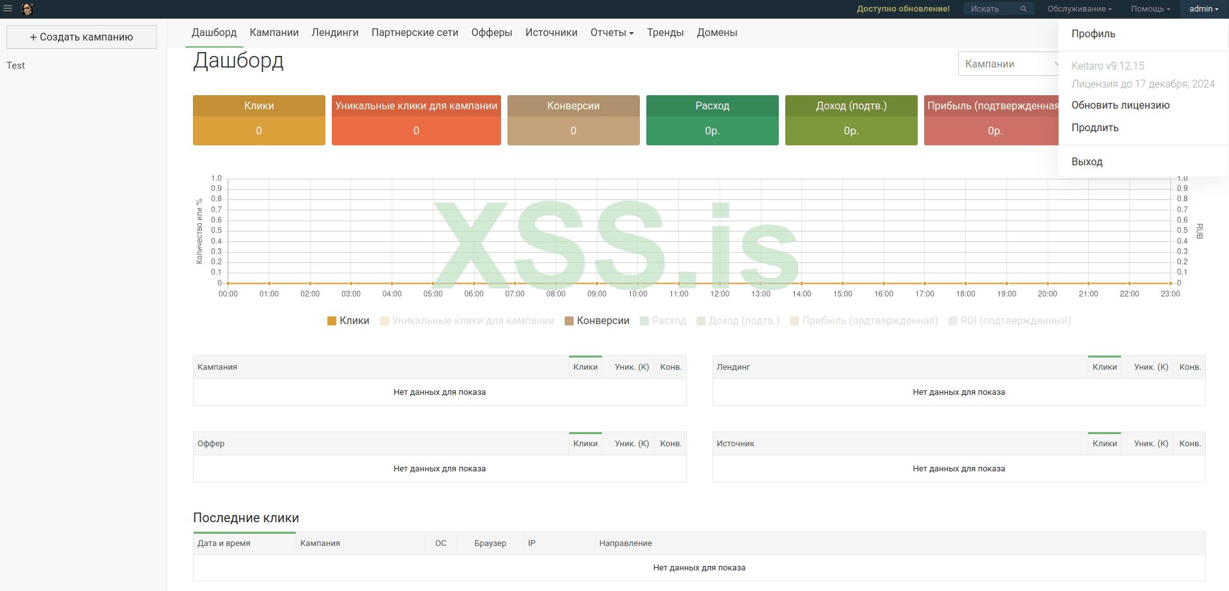Viewport: 1229px width, 591px height.
Task: Sort Оффер table by Клики column
Action: (x=585, y=444)
